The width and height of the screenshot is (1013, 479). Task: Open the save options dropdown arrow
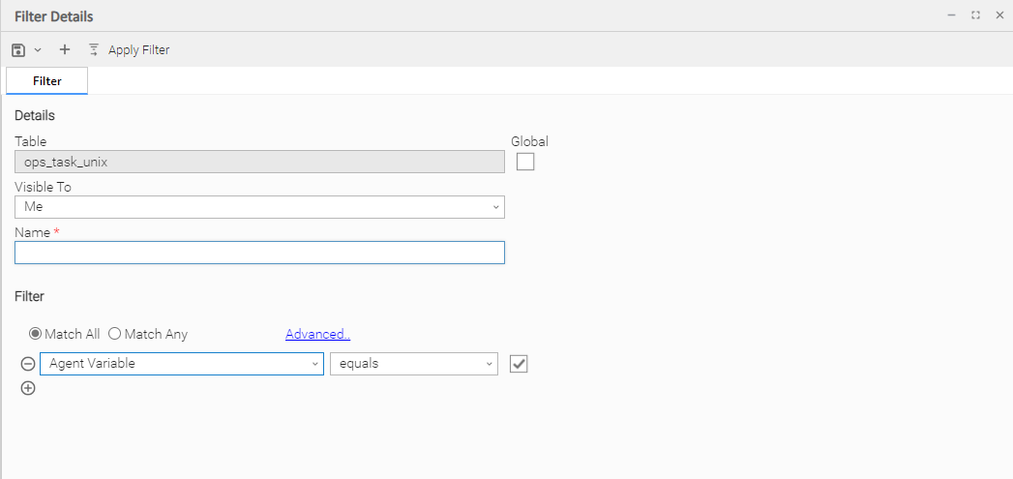point(38,49)
